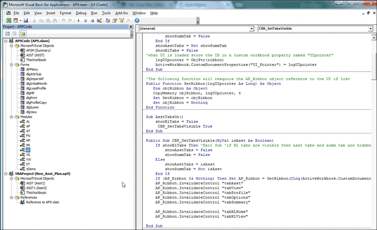
Task: Open Properties Window toolbar icon
Action: tap(115, 20)
